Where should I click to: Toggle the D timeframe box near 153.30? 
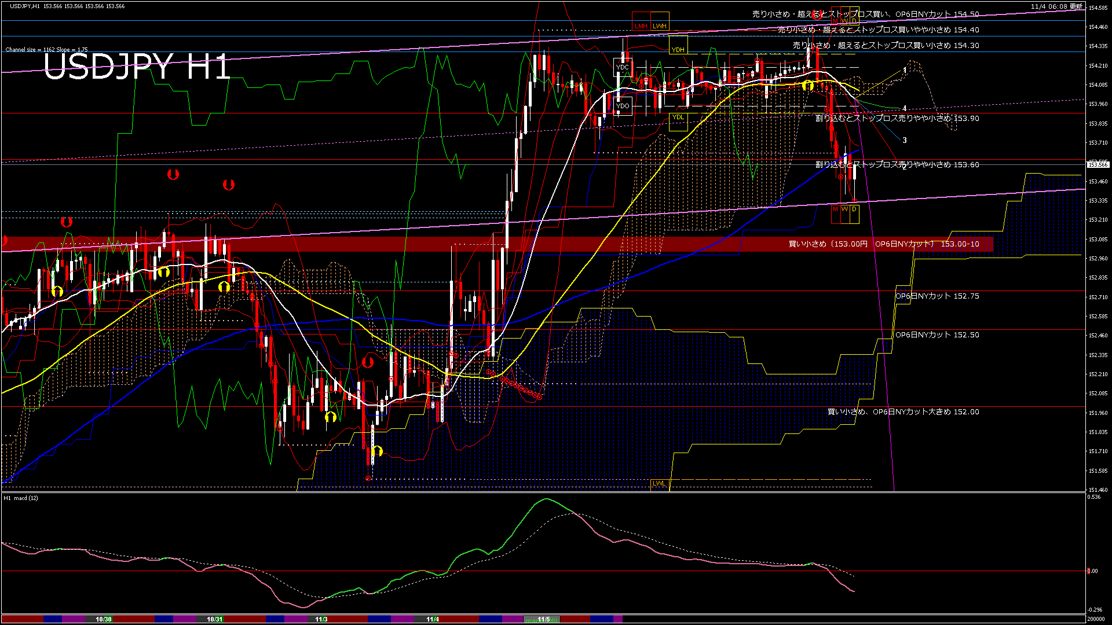(855, 209)
